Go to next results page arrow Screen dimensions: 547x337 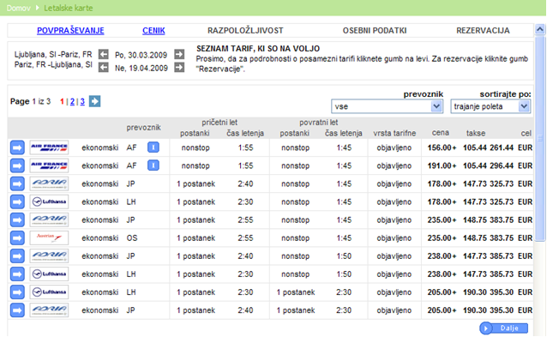point(94,101)
